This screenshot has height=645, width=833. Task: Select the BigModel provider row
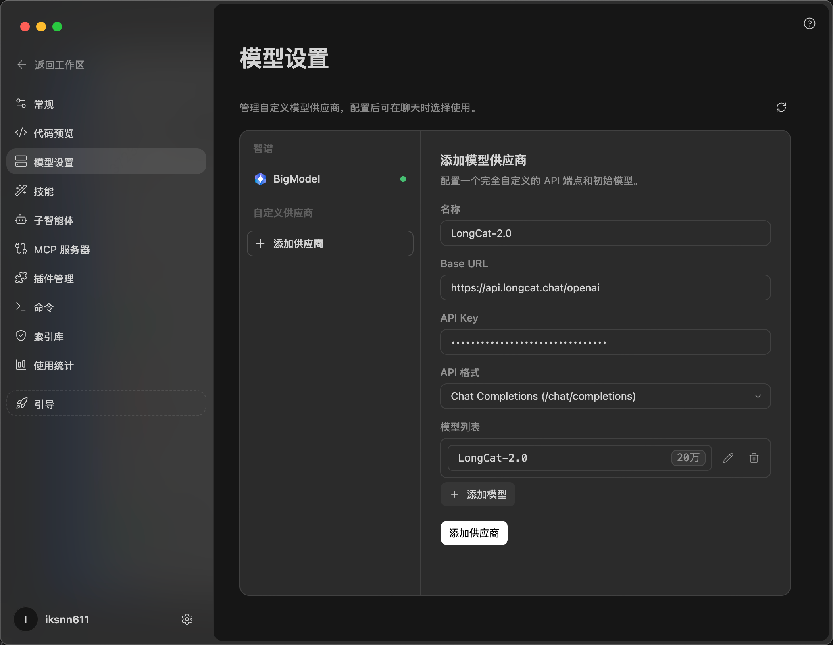point(330,179)
